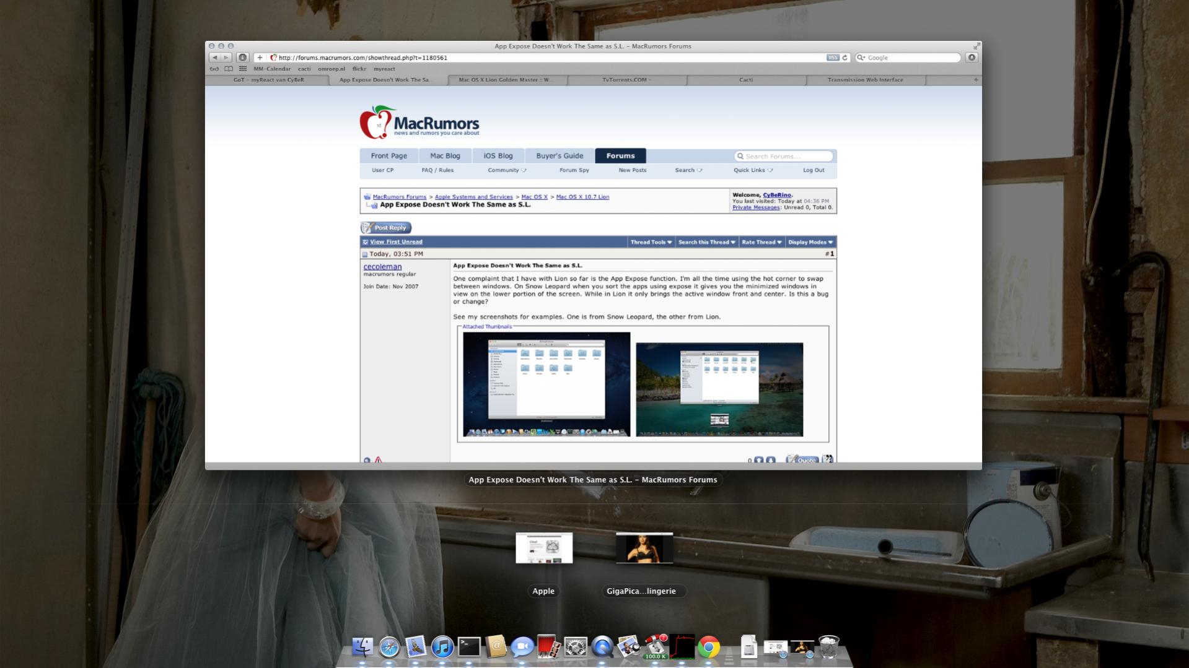The width and height of the screenshot is (1189, 668).
Task: Open the Mac OS X 10.7 Lion breadcrumb
Action: [582, 197]
